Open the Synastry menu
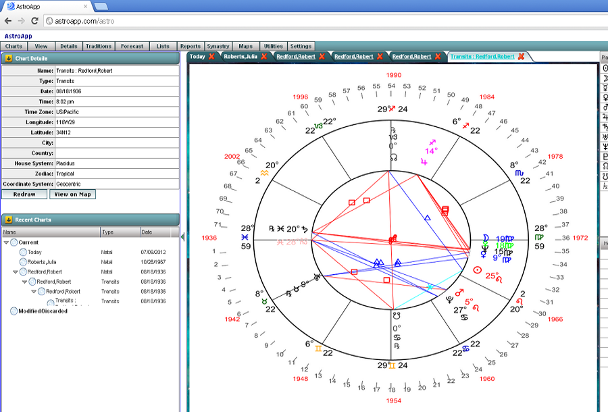The image size is (608, 412). click(218, 47)
